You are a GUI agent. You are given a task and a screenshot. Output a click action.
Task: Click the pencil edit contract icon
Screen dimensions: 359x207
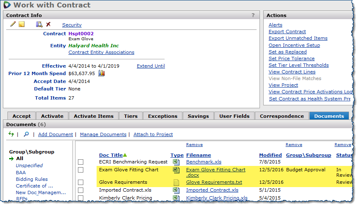pos(13,24)
